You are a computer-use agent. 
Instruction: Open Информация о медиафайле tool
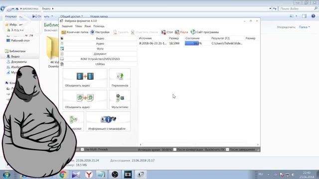tap(108, 121)
